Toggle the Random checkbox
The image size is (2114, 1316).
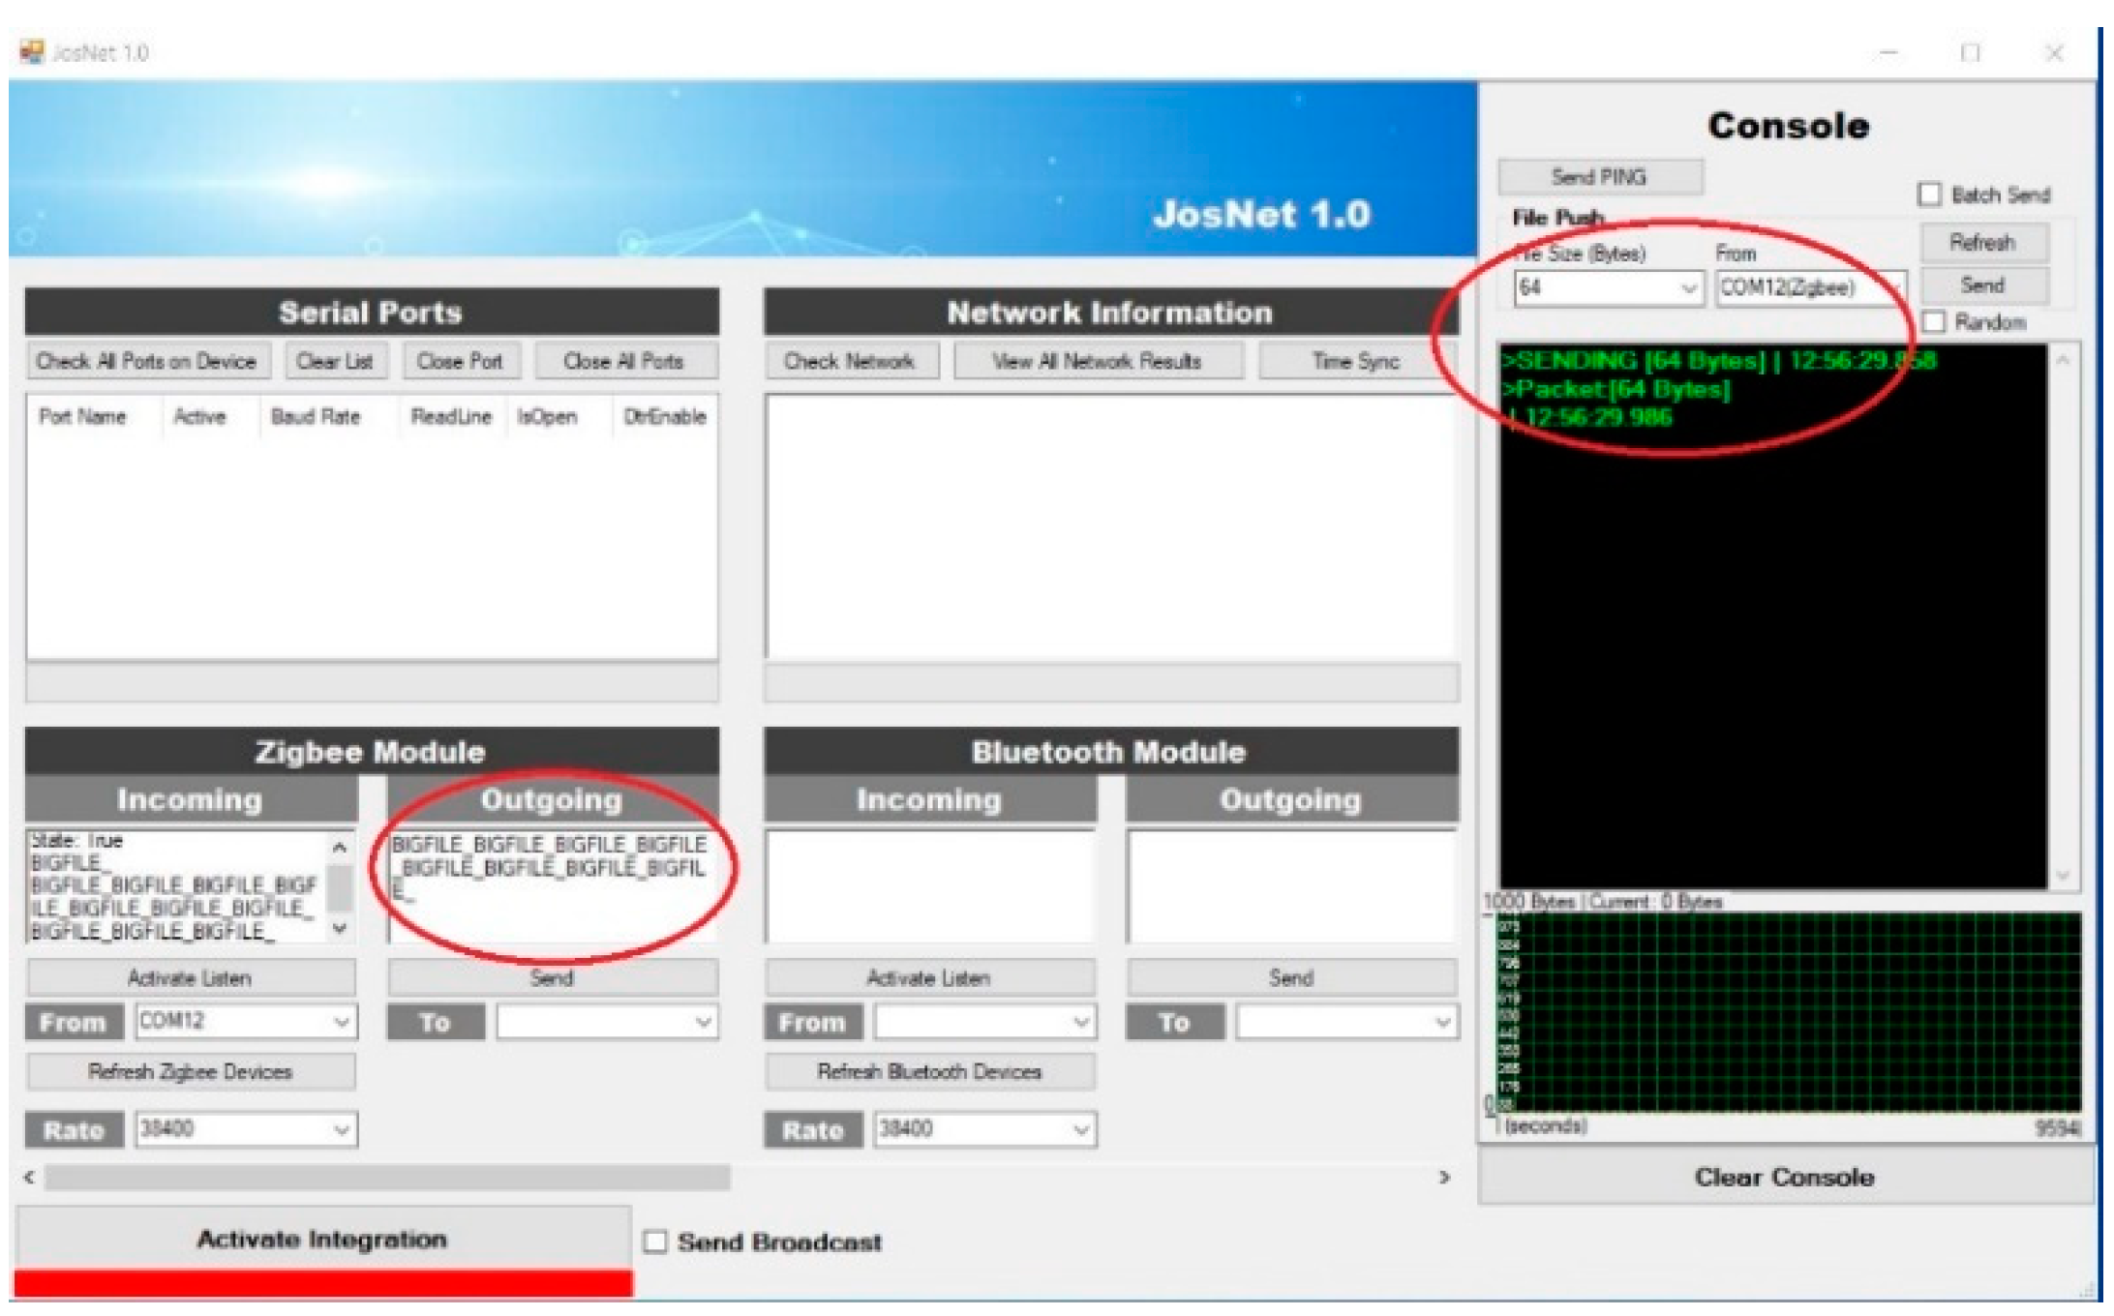click(x=1933, y=321)
